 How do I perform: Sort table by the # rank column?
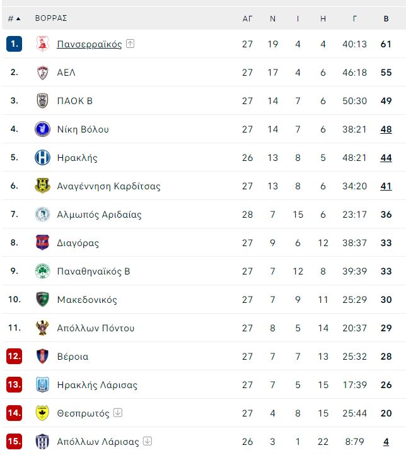click(x=14, y=18)
